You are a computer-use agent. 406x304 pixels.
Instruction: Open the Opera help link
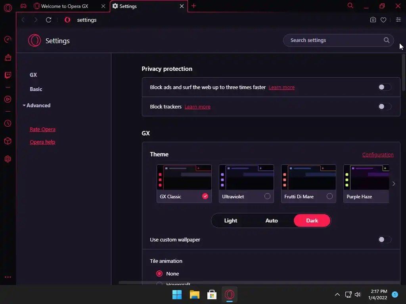pos(42,142)
